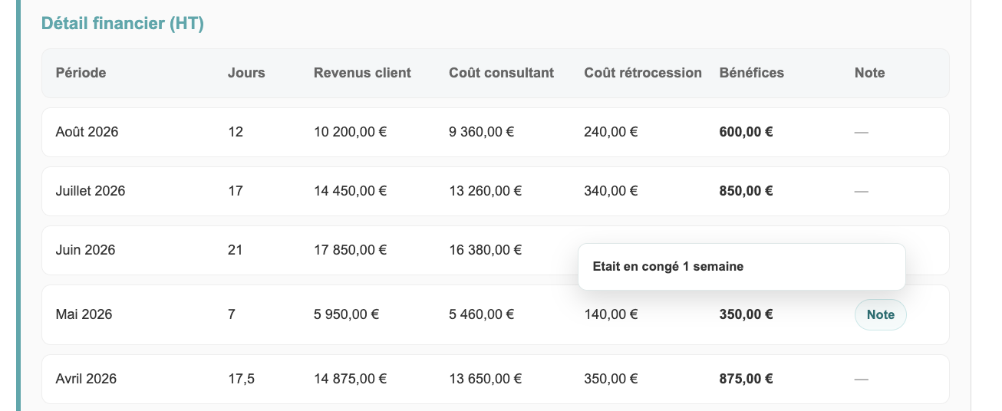Click the empty note dash in Juillet 2026 row

[x=861, y=191]
